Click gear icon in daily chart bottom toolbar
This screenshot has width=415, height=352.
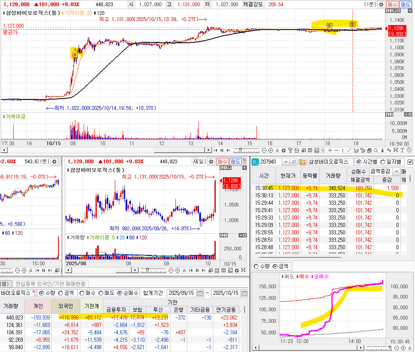point(237,270)
